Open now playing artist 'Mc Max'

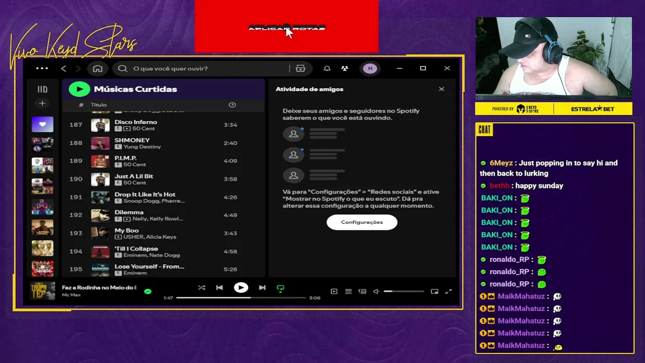tap(71, 295)
